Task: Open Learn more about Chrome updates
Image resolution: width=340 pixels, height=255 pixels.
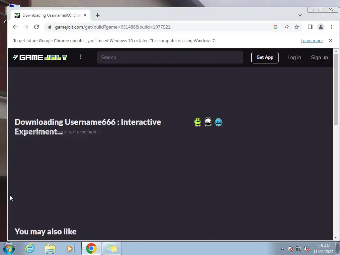Action: tap(312, 41)
